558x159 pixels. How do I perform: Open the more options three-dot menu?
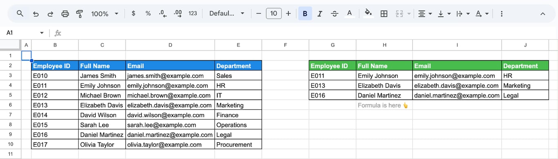pyautogui.click(x=502, y=13)
